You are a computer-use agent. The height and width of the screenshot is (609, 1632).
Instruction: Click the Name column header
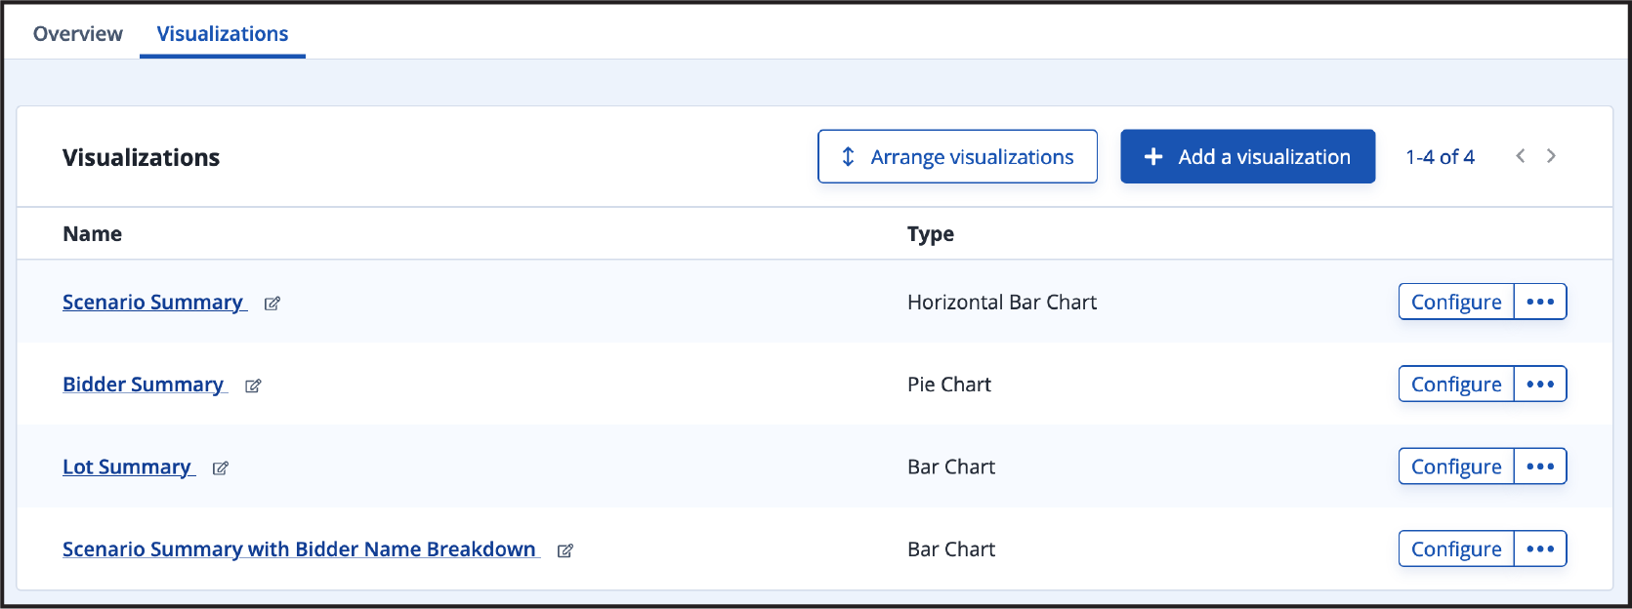[93, 234]
